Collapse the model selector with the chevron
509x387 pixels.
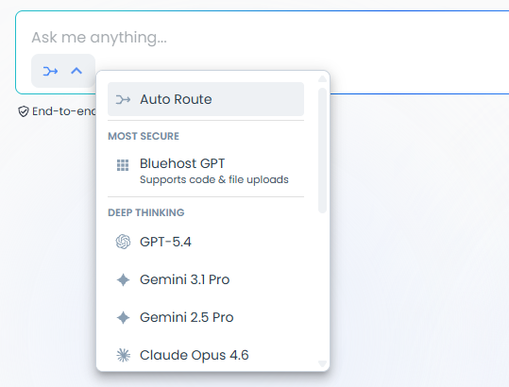(76, 71)
